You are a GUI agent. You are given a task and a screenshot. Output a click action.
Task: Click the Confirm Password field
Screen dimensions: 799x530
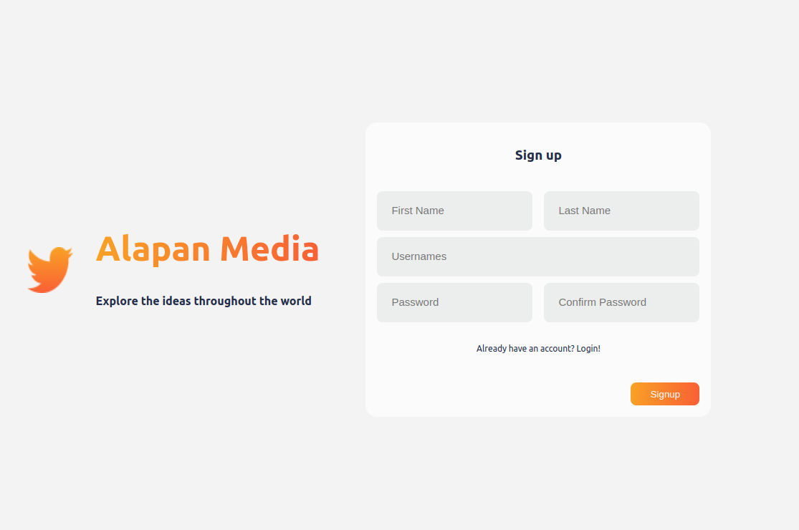point(621,302)
